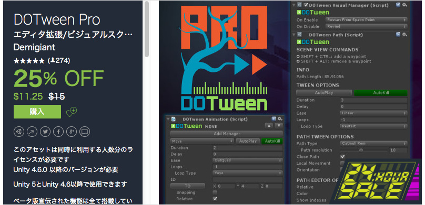Screen dimensions: 425x205
Task: Click the Unity logo share icon
Action: point(19,132)
